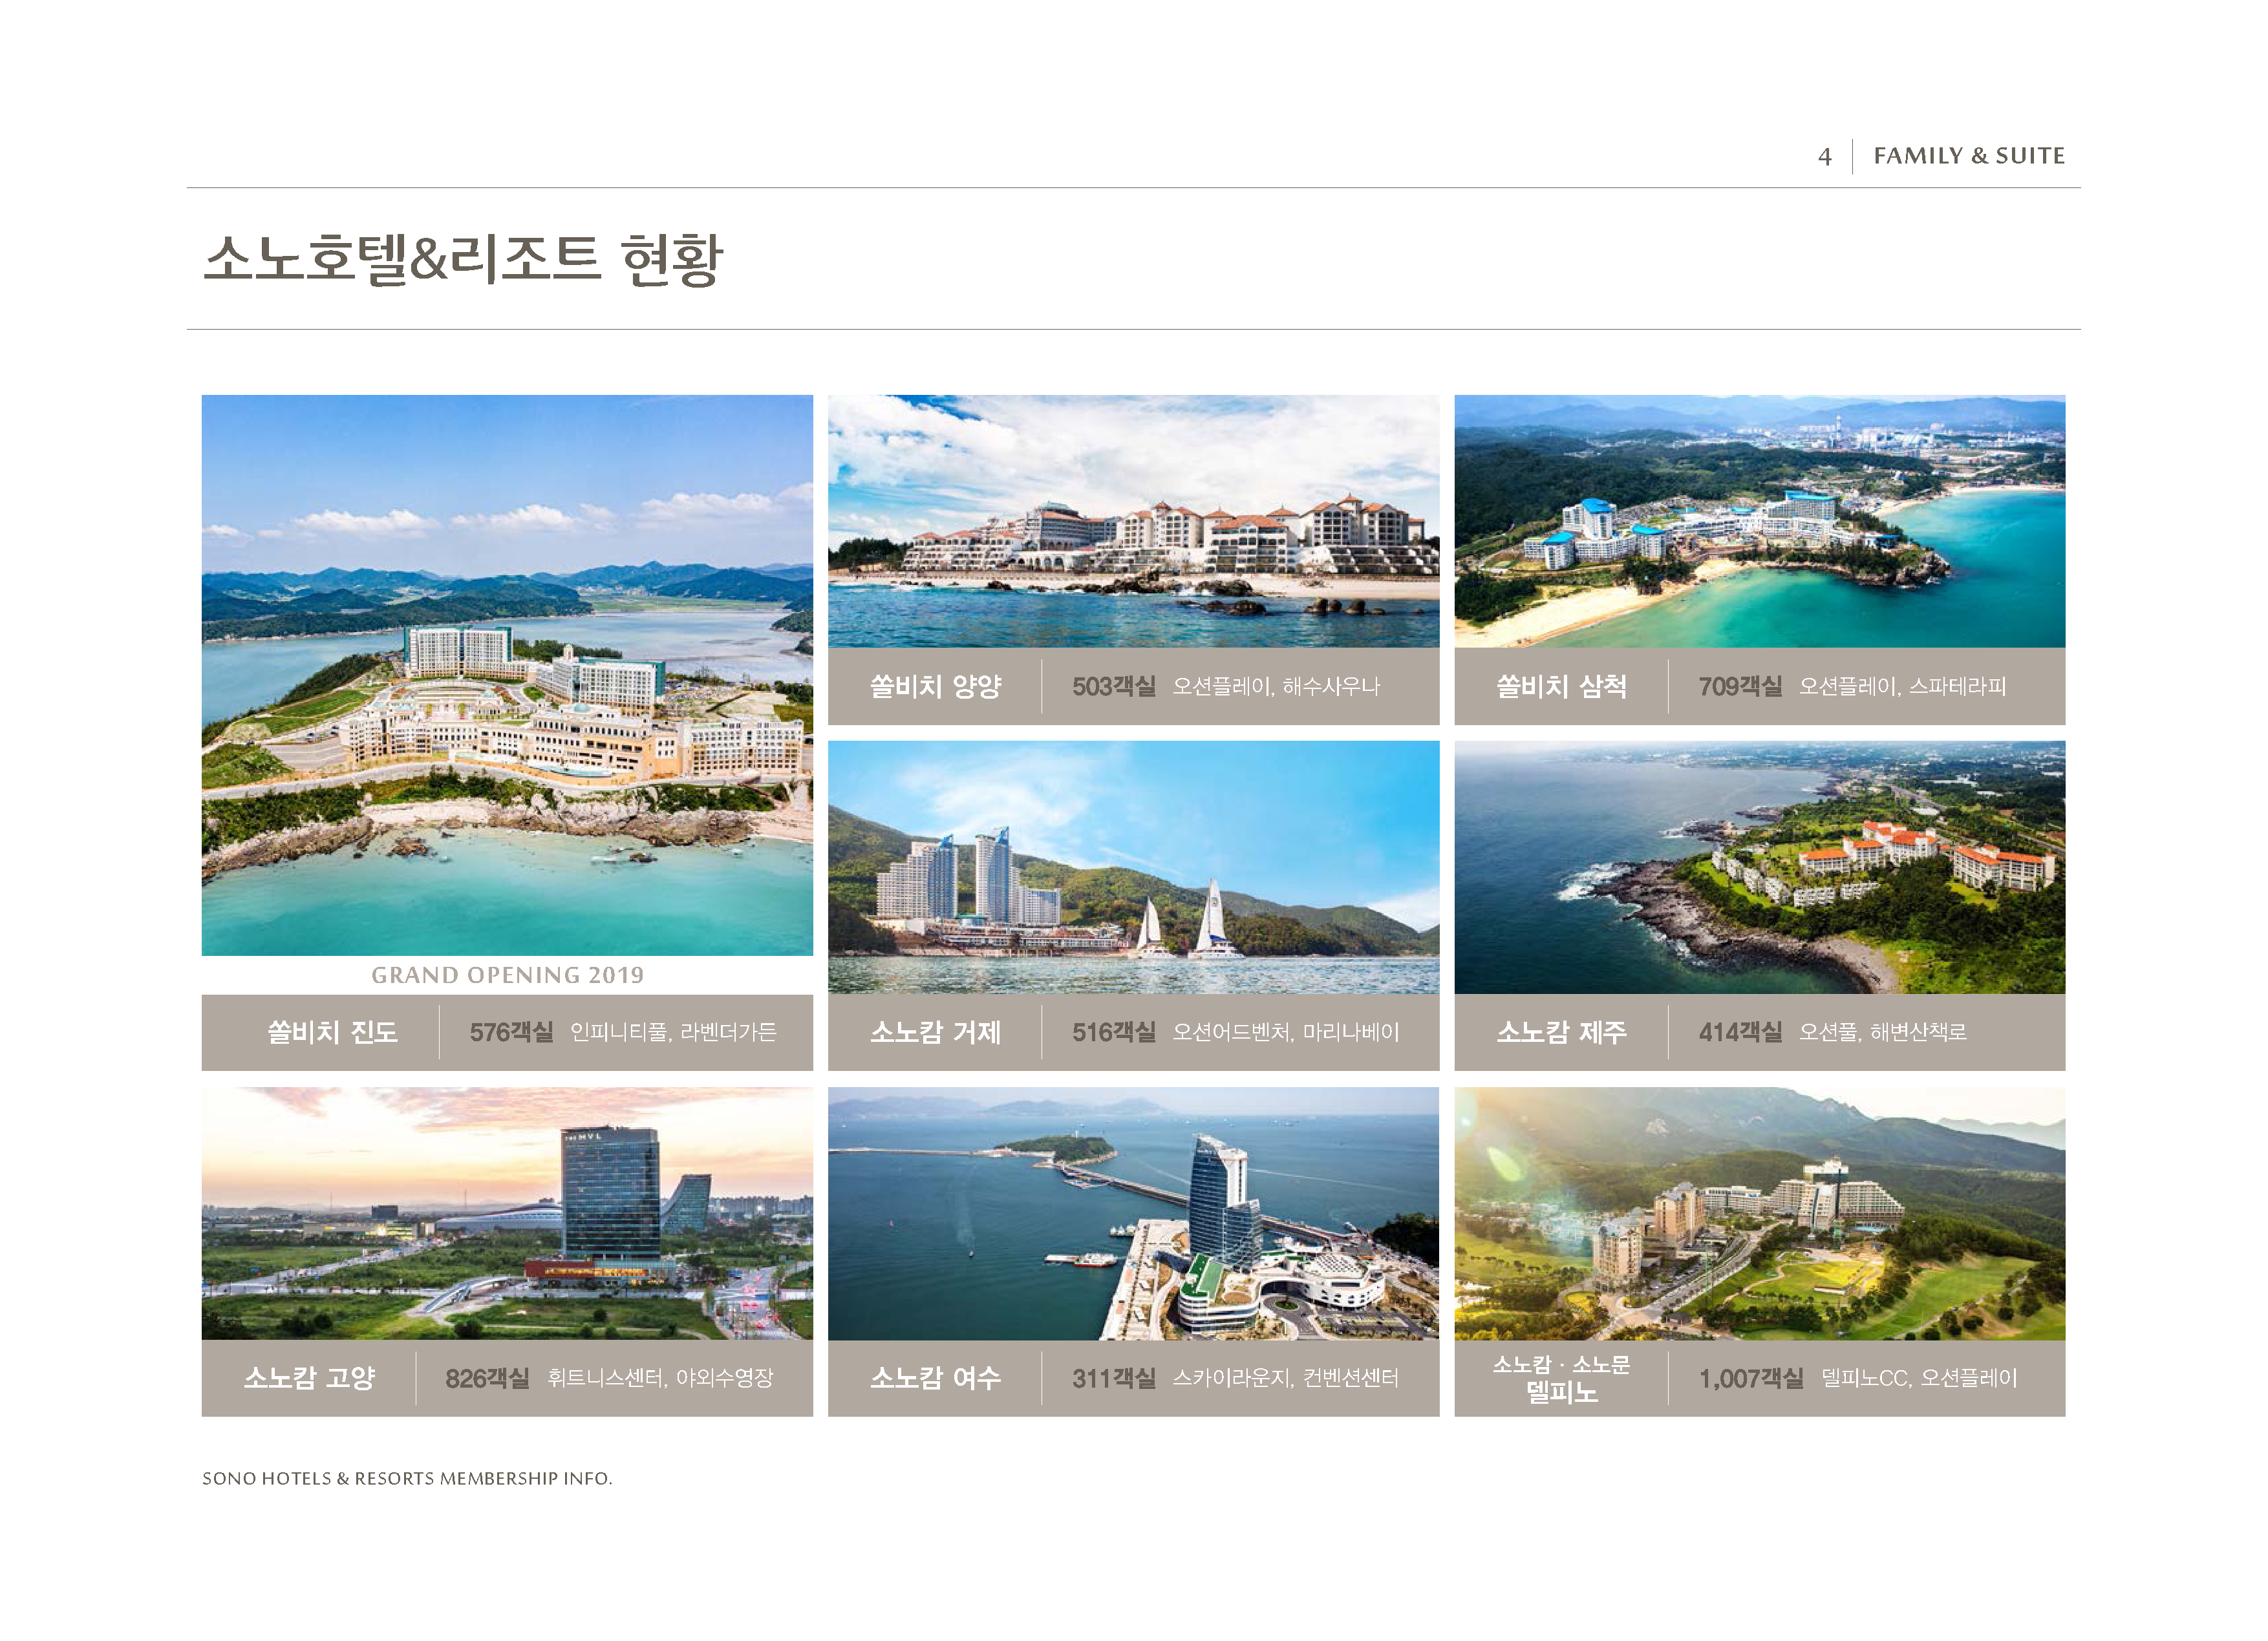Click the 826객실 room count
2268x1641 pixels.
[x=487, y=1379]
